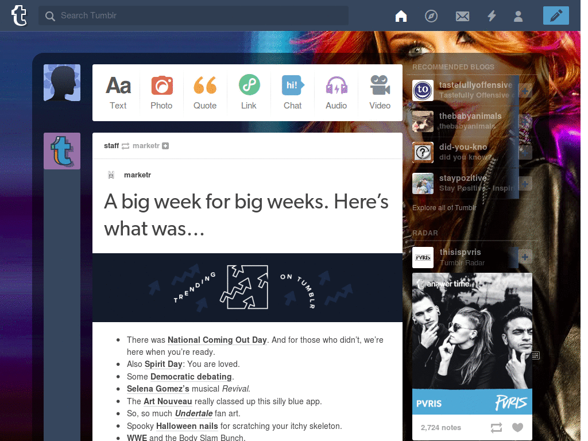This screenshot has width=588, height=441.
Task: Follow thisispvris with plus button
Action: [x=525, y=257]
